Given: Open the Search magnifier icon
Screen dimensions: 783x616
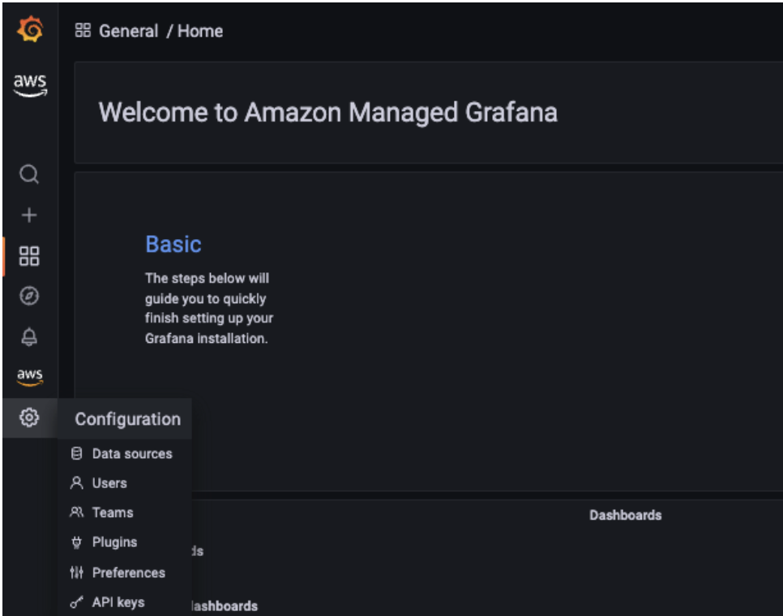Looking at the screenshot, I should (29, 174).
